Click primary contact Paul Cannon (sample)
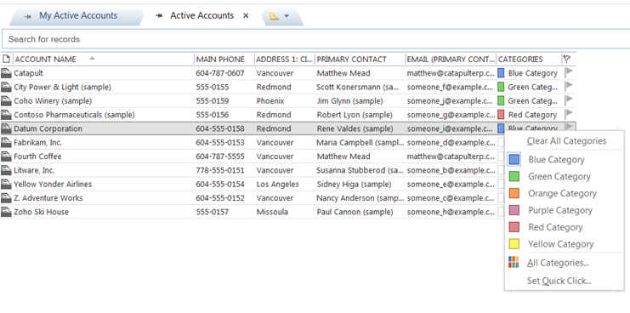This screenshot has width=630, height=313. (355, 212)
